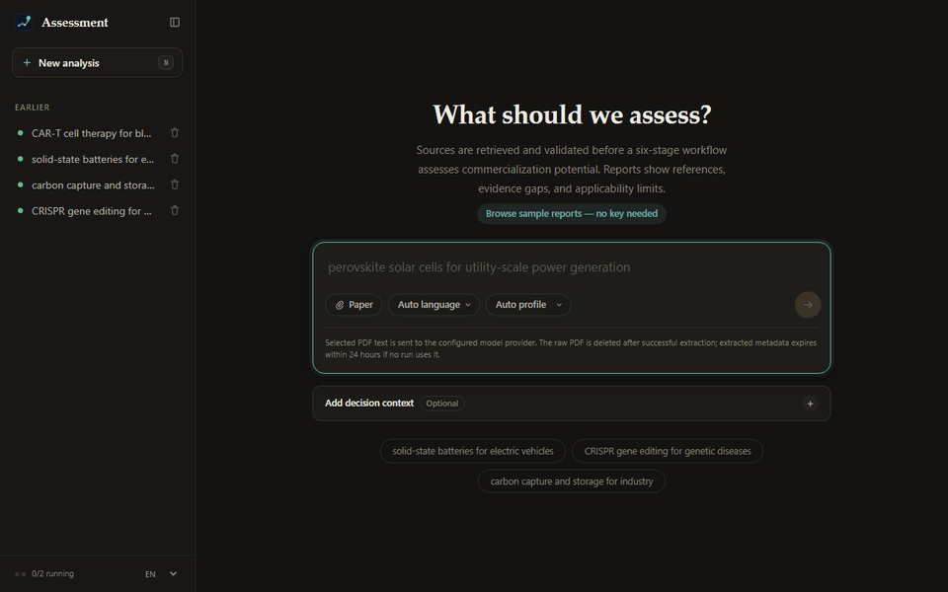Focus the assessment topic input field

[572, 267]
